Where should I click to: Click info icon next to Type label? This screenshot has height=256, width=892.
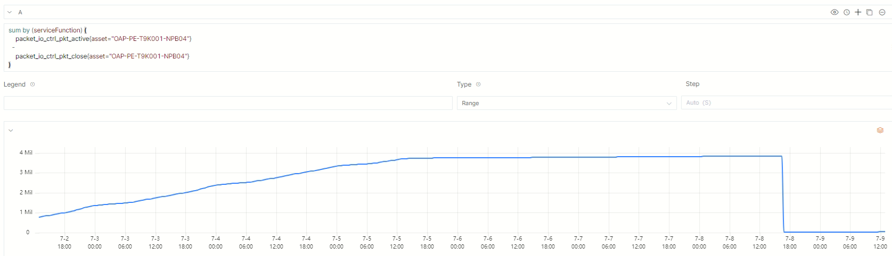coord(478,84)
